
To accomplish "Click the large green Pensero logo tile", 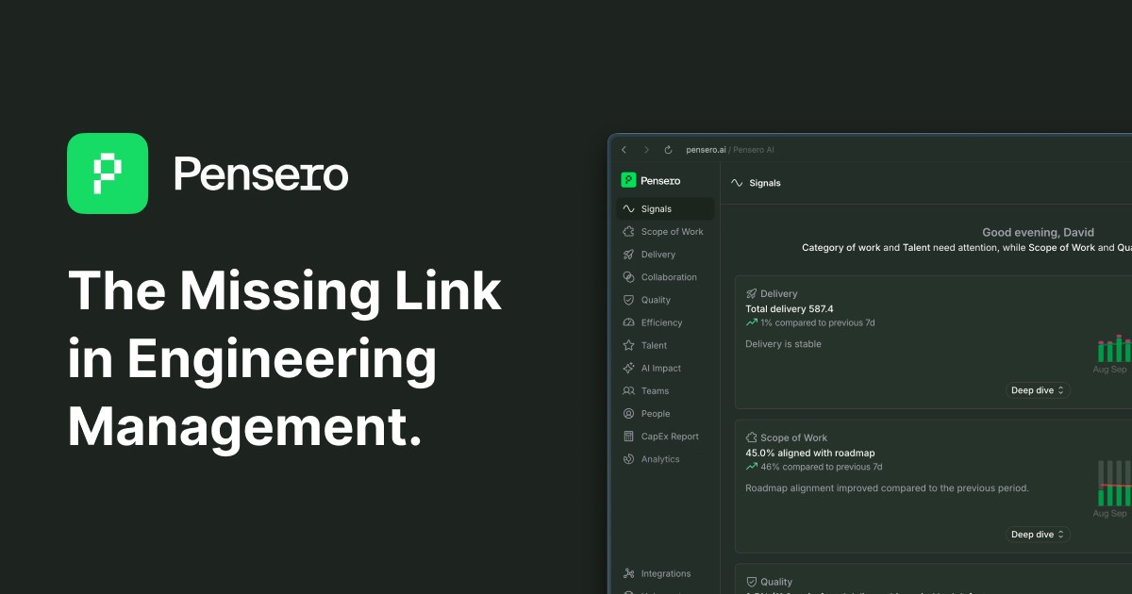I will pyautogui.click(x=108, y=173).
